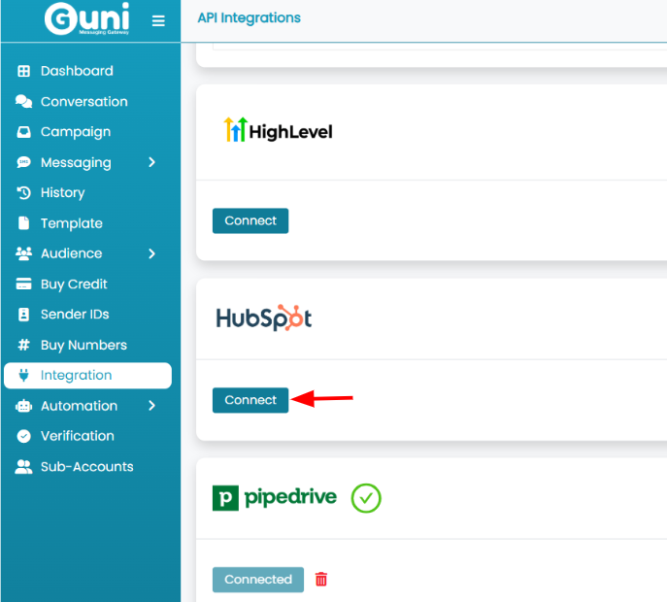Click the Buy Numbers hash icon

[24, 345]
